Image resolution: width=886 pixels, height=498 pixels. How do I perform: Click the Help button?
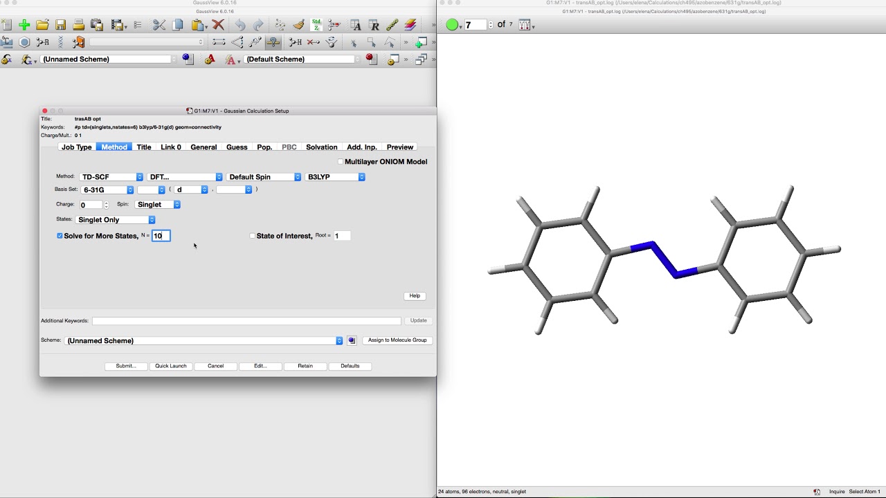(415, 296)
